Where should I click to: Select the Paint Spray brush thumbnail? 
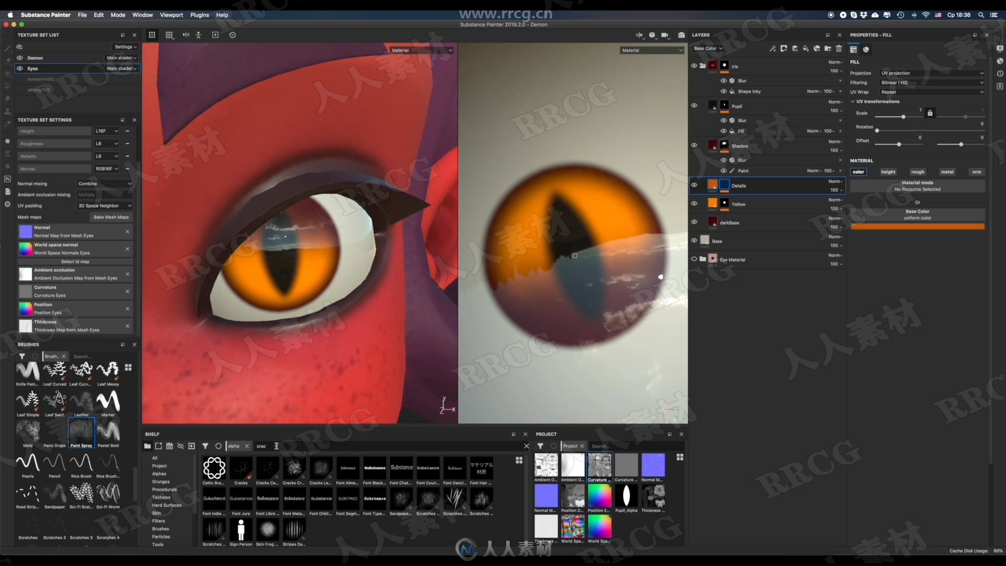[81, 433]
